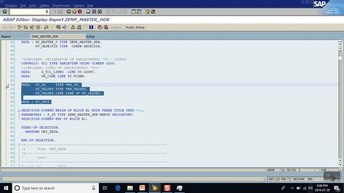Viewport: 344px width, 193px height.
Task: Click the Windows Start button
Action: tap(6, 188)
